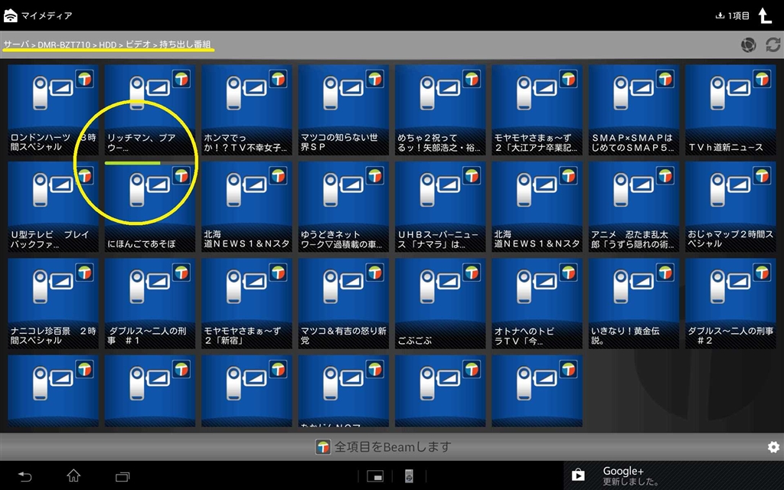Open video リッチマン、プアウー
784x490 pixels.
(150, 109)
